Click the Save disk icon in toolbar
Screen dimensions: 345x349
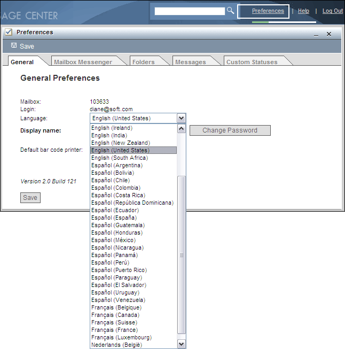(13, 46)
